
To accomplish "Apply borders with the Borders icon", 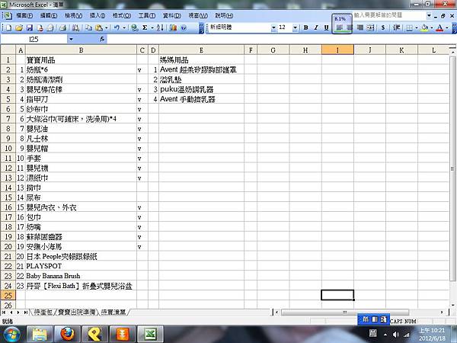I will click(x=409, y=27).
